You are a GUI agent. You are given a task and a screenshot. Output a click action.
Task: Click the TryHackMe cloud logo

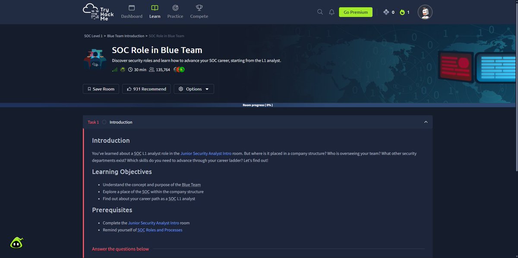(98, 12)
